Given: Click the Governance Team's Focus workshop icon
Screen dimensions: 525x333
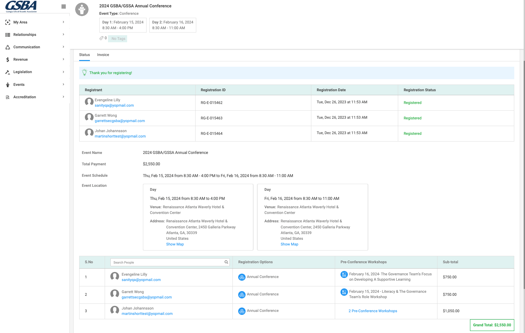Looking at the screenshot, I should 344,275.
